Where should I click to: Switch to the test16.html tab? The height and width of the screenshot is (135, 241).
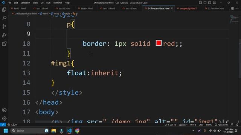[131, 8]
